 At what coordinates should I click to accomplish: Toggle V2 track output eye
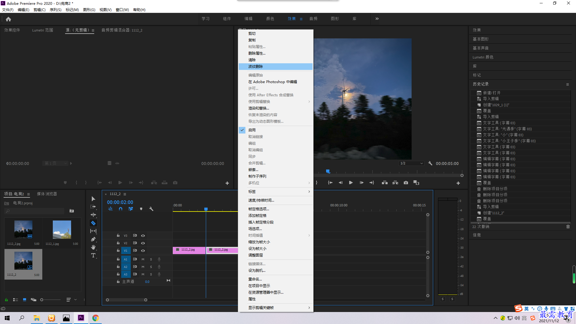pos(143,243)
